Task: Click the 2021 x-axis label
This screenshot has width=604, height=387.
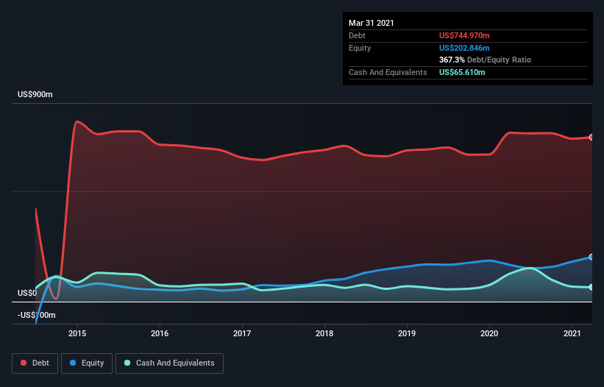Action: [572, 333]
